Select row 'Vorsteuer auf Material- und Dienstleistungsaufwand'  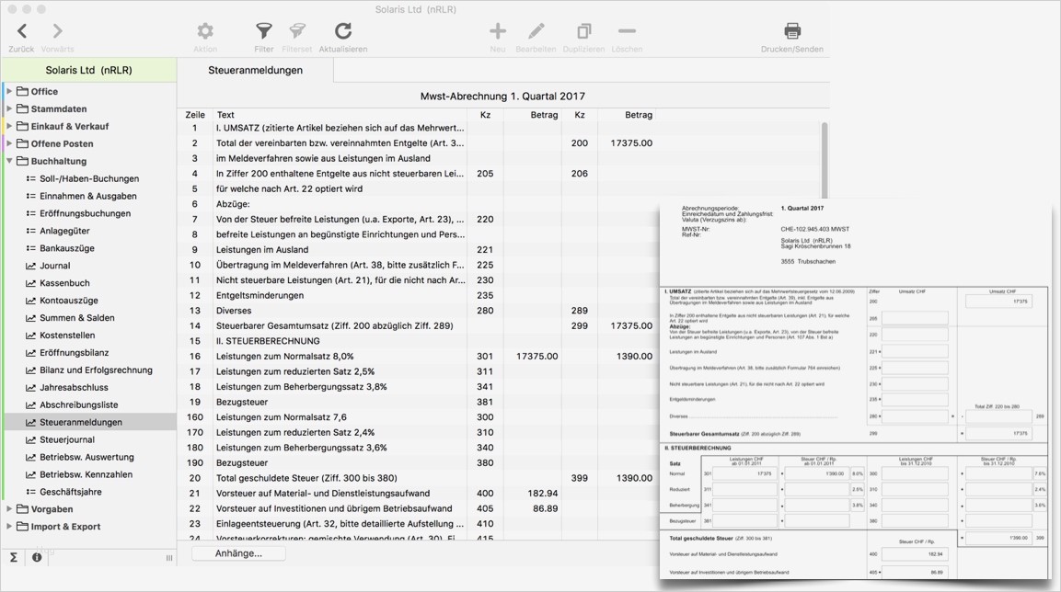tap(420, 494)
